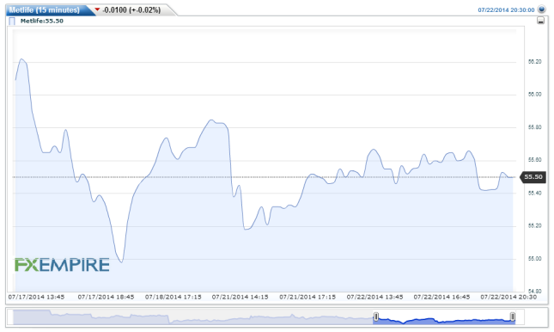Click the 54.80 price axis label
554x332 pixels.
tap(534, 292)
